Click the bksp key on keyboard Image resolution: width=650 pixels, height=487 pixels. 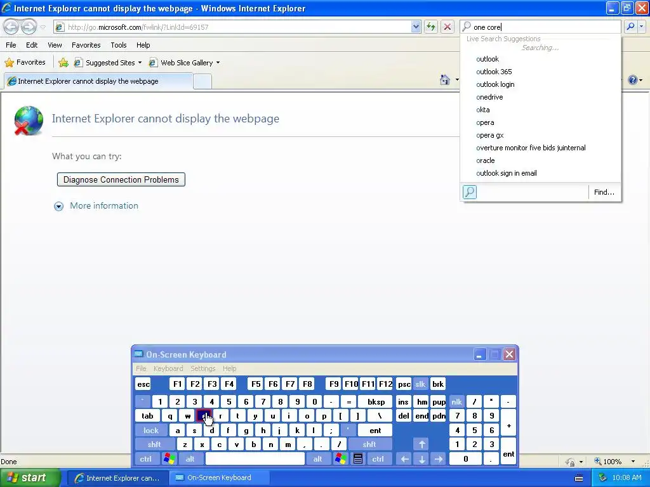[376, 402]
